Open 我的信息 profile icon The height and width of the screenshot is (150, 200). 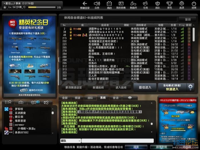click(121, 5)
